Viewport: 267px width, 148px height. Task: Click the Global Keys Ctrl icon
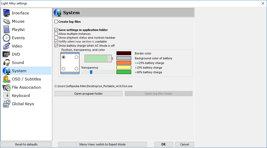[6, 104]
